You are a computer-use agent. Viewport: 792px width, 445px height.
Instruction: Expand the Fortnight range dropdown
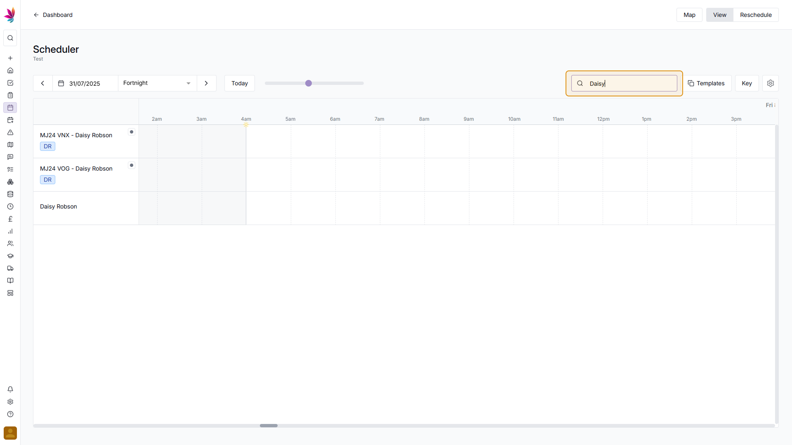(157, 83)
